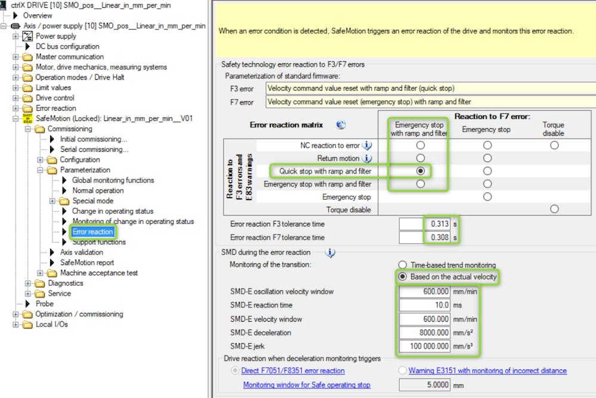The width and height of the screenshot is (596, 398).
Task: Open info icon next to Return motion
Action: click(367, 158)
